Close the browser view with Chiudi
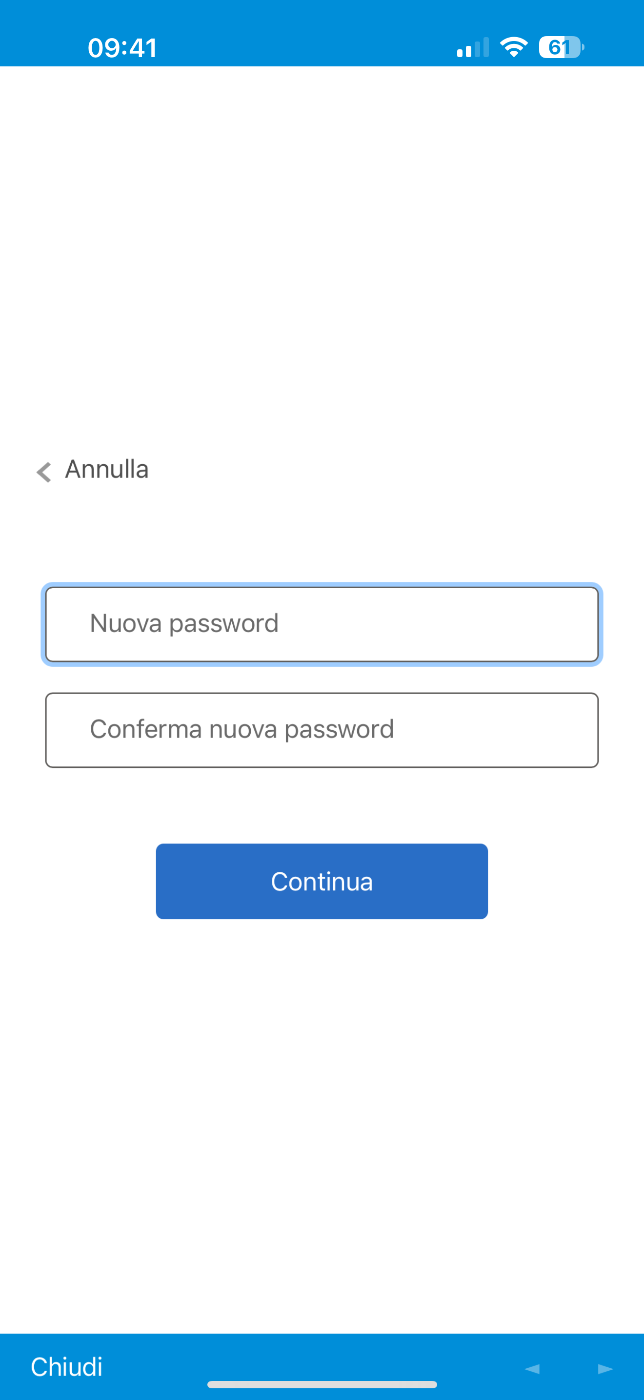 (66, 1367)
